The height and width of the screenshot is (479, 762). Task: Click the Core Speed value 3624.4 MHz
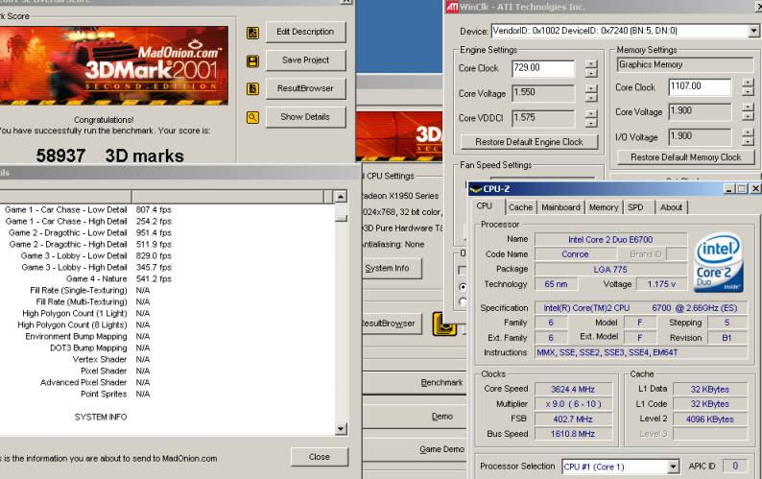pos(573,389)
